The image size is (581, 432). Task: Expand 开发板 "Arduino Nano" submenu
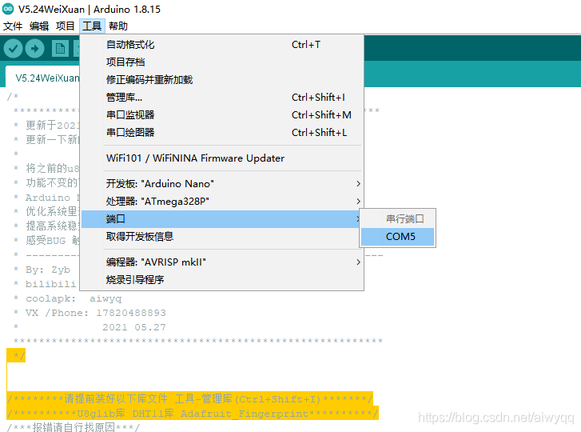[221, 183]
